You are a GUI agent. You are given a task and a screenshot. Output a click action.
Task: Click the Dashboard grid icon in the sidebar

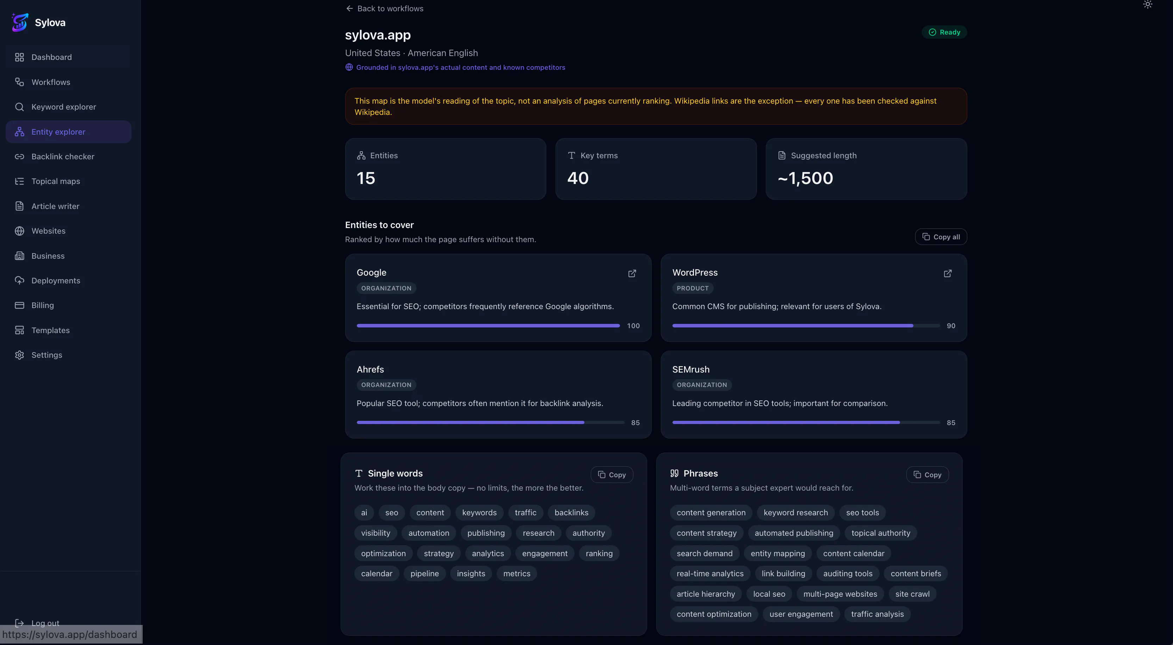click(19, 57)
